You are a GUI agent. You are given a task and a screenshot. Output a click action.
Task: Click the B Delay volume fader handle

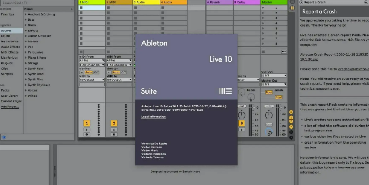tap(254, 107)
